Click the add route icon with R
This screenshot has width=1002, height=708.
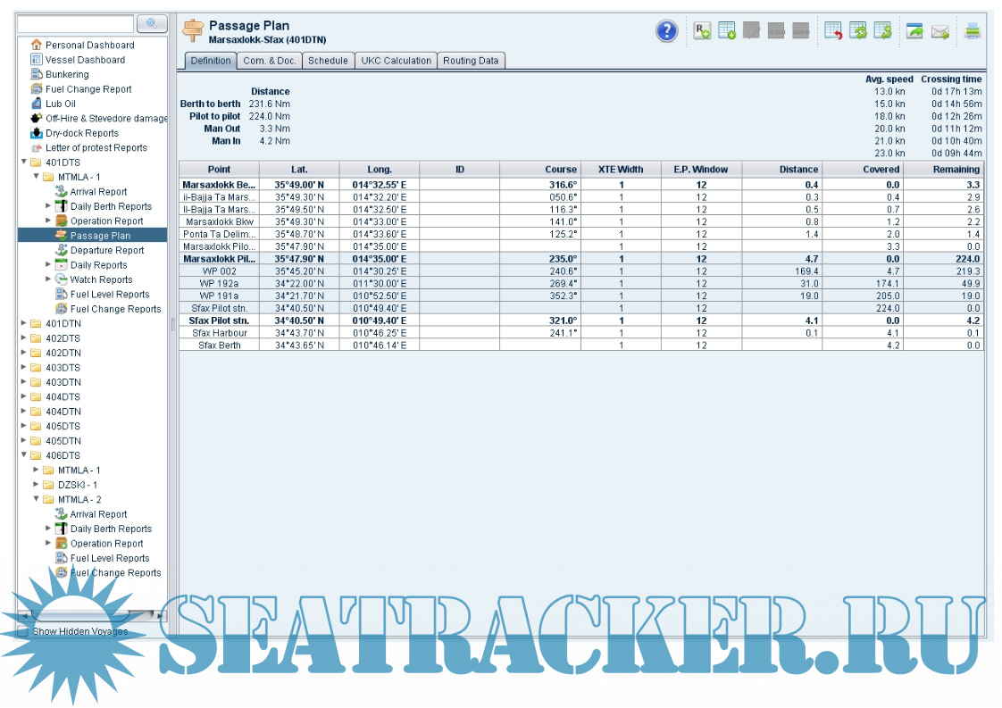click(703, 32)
